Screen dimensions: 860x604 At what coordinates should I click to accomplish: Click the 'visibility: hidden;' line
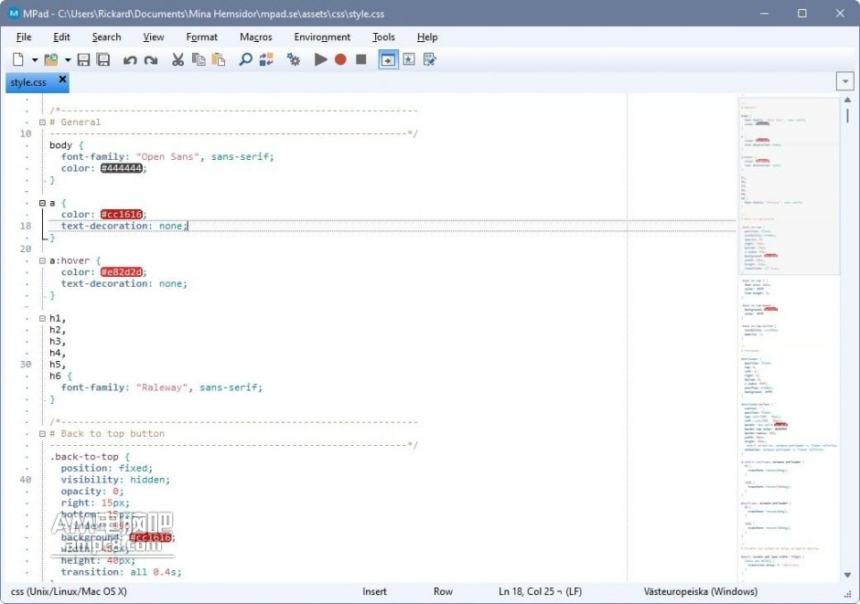(115, 480)
